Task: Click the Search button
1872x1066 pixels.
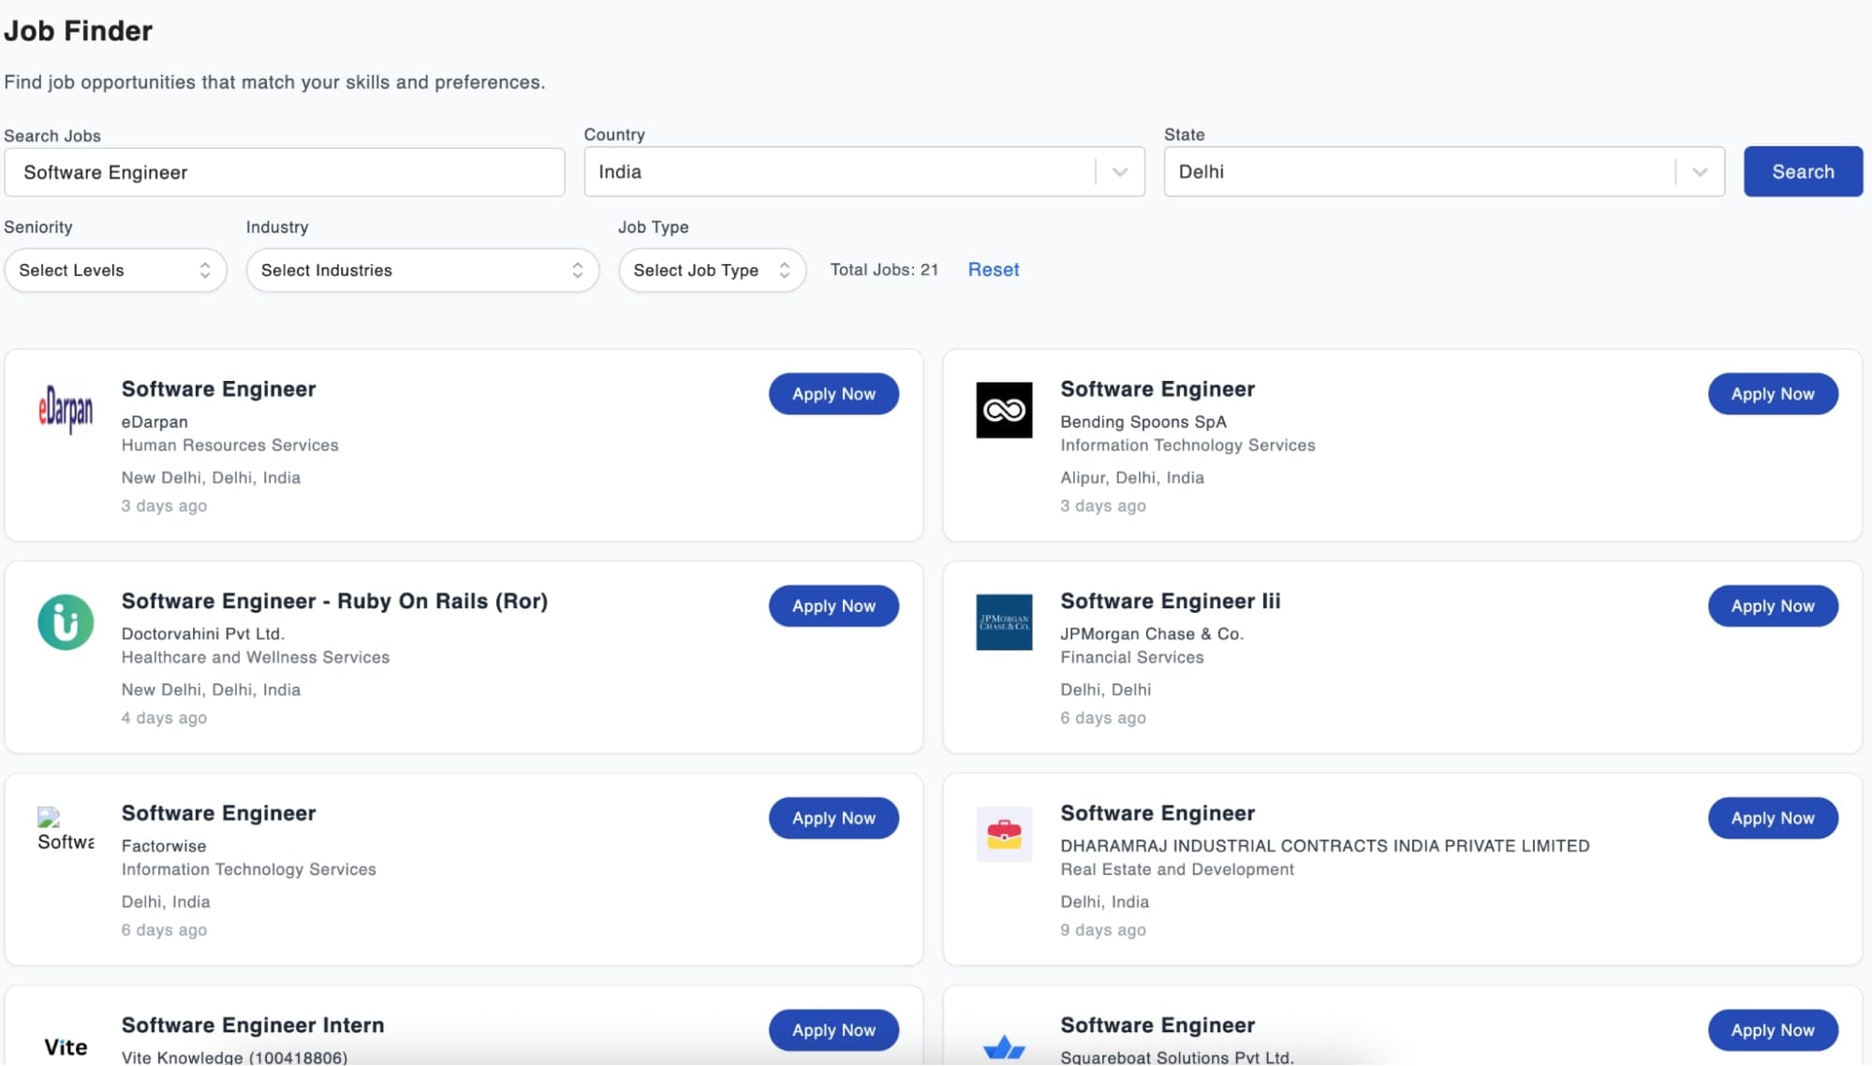Action: [1801, 171]
